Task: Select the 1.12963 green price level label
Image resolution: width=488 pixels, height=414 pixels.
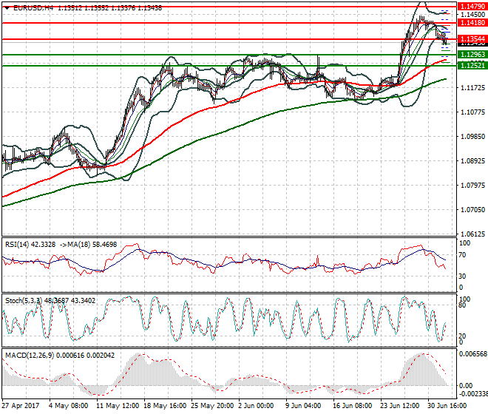Action: [x=472, y=55]
